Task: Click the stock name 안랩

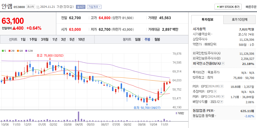Action: point(7,6)
